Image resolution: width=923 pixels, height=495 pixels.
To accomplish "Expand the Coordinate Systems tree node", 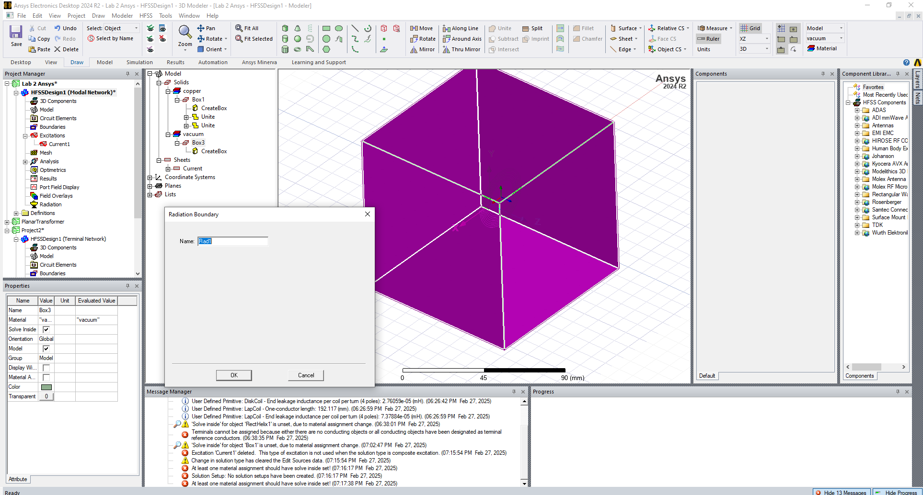I will pyautogui.click(x=150, y=178).
